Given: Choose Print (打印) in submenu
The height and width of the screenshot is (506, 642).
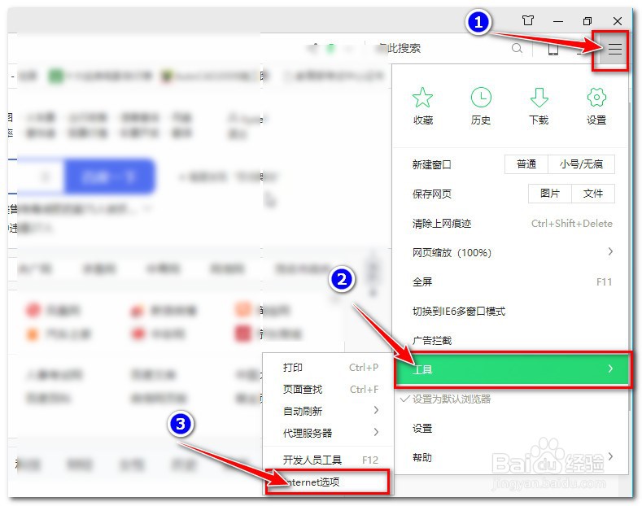Looking at the screenshot, I should tap(328, 367).
